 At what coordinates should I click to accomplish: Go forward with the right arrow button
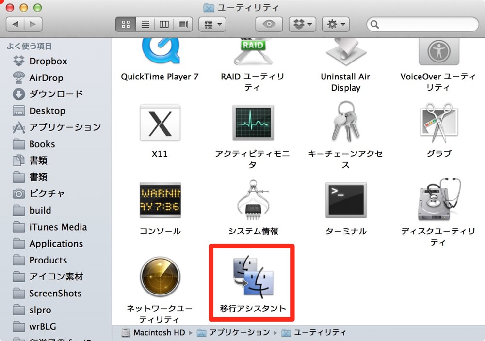33,24
